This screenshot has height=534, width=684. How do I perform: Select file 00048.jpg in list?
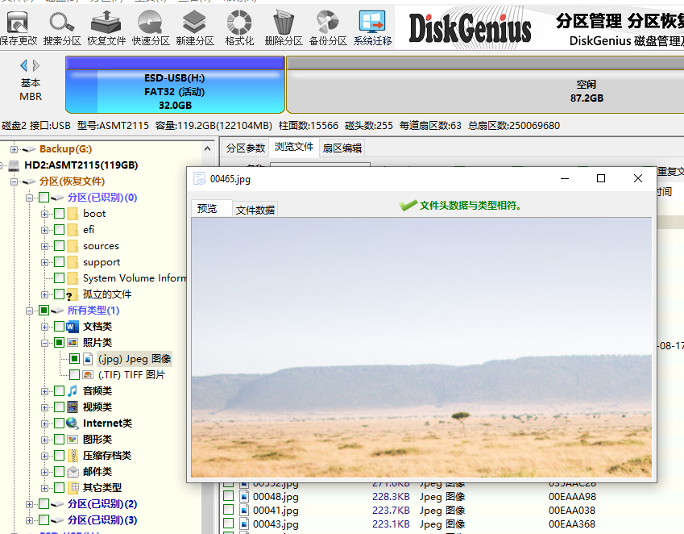276,496
